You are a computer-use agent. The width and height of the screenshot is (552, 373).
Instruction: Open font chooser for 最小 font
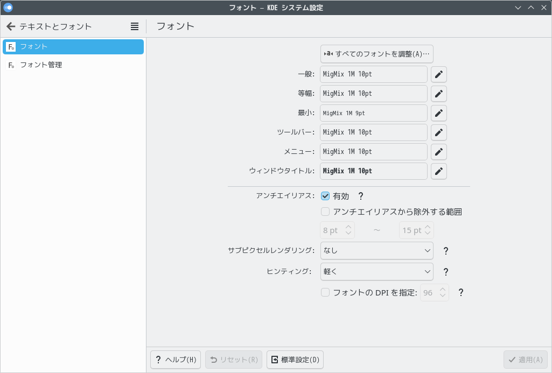(x=439, y=113)
